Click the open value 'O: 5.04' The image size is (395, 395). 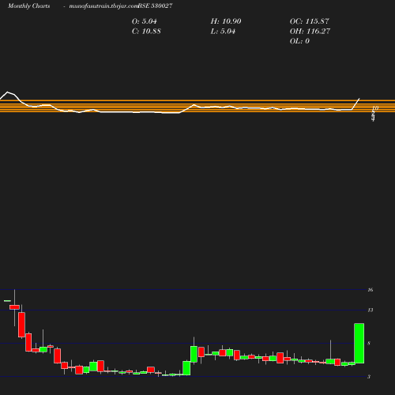(145, 21)
